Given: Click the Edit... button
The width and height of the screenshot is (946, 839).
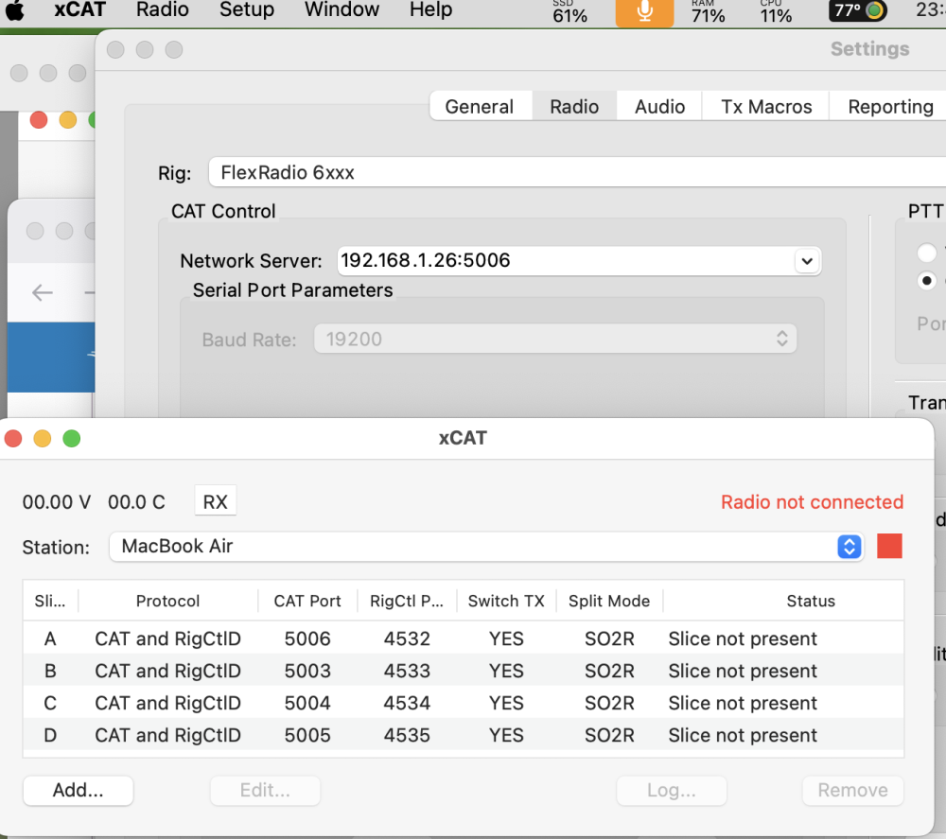Looking at the screenshot, I should [x=265, y=790].
